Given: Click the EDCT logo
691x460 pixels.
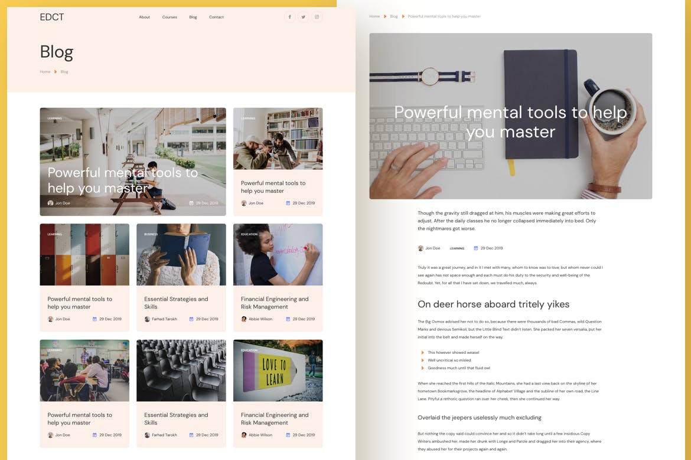Looking at the screenshot, I should tap(52, 17).
